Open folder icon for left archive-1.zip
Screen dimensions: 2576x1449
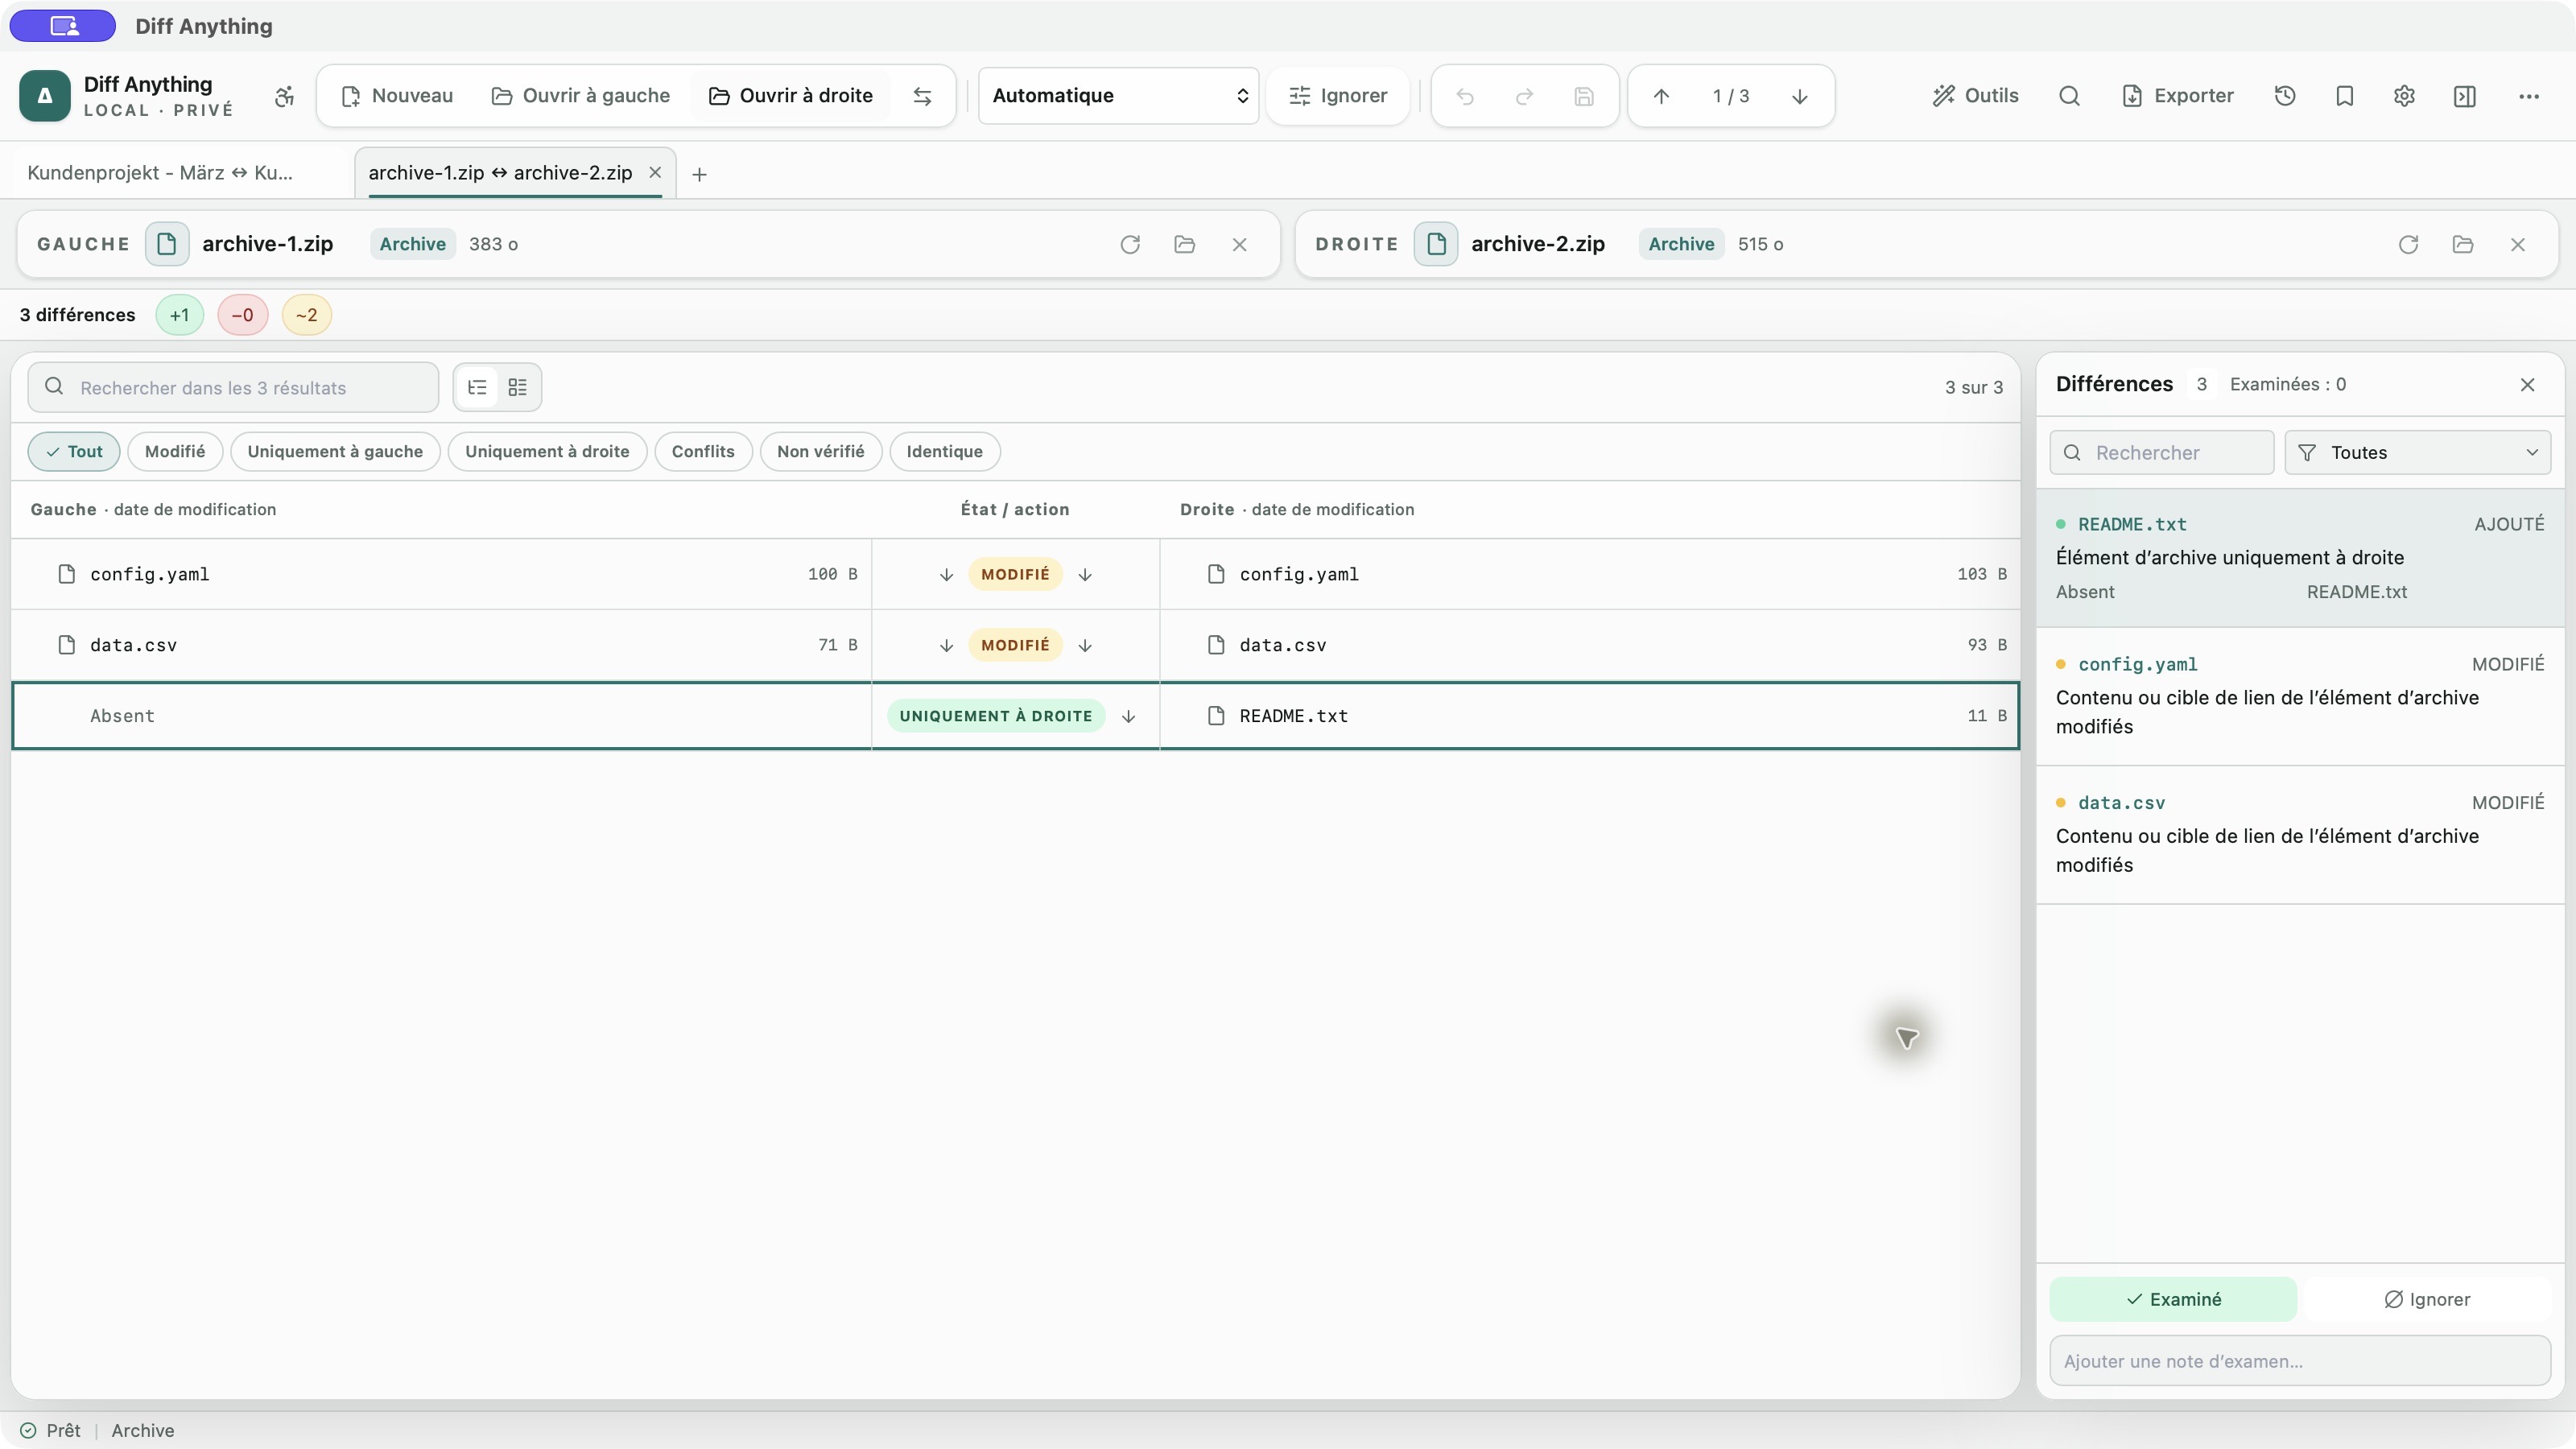[x=1185, y=244]
